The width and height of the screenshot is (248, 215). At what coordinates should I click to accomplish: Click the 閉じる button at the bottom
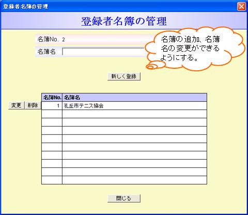[124, 198]
